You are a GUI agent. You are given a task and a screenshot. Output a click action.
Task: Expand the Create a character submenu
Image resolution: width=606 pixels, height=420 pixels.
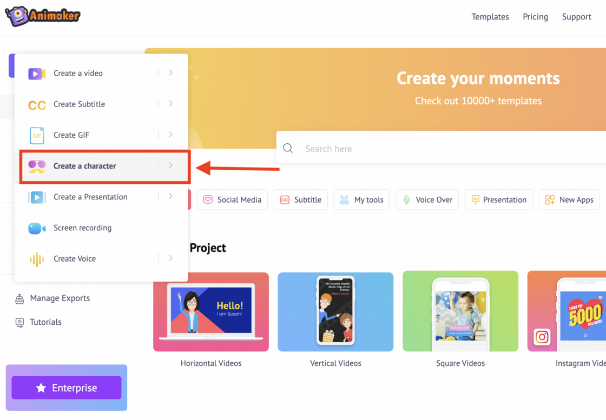point(171,166)
